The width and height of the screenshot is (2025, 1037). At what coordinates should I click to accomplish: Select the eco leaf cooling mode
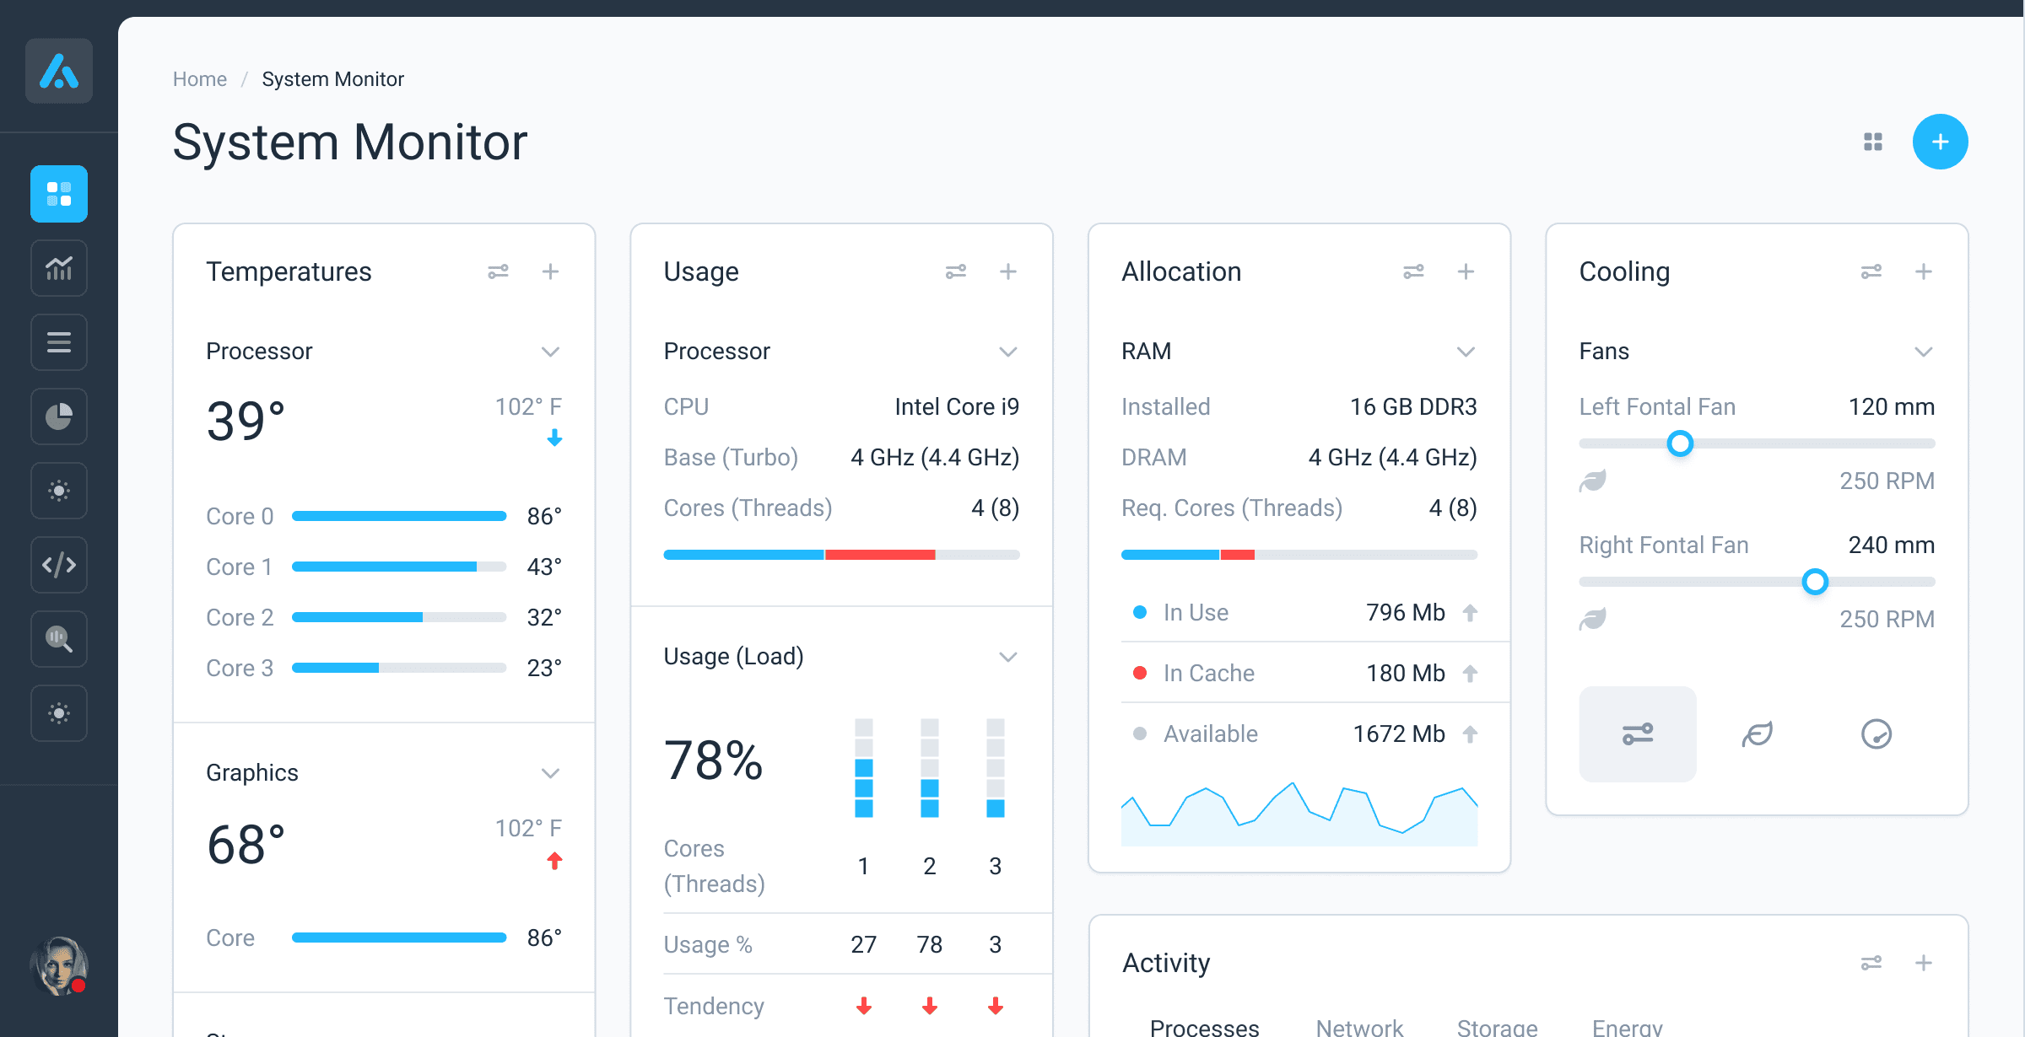tap(1758, 734)
